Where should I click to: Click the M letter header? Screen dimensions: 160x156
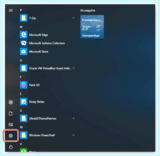(x=21, y=27)
